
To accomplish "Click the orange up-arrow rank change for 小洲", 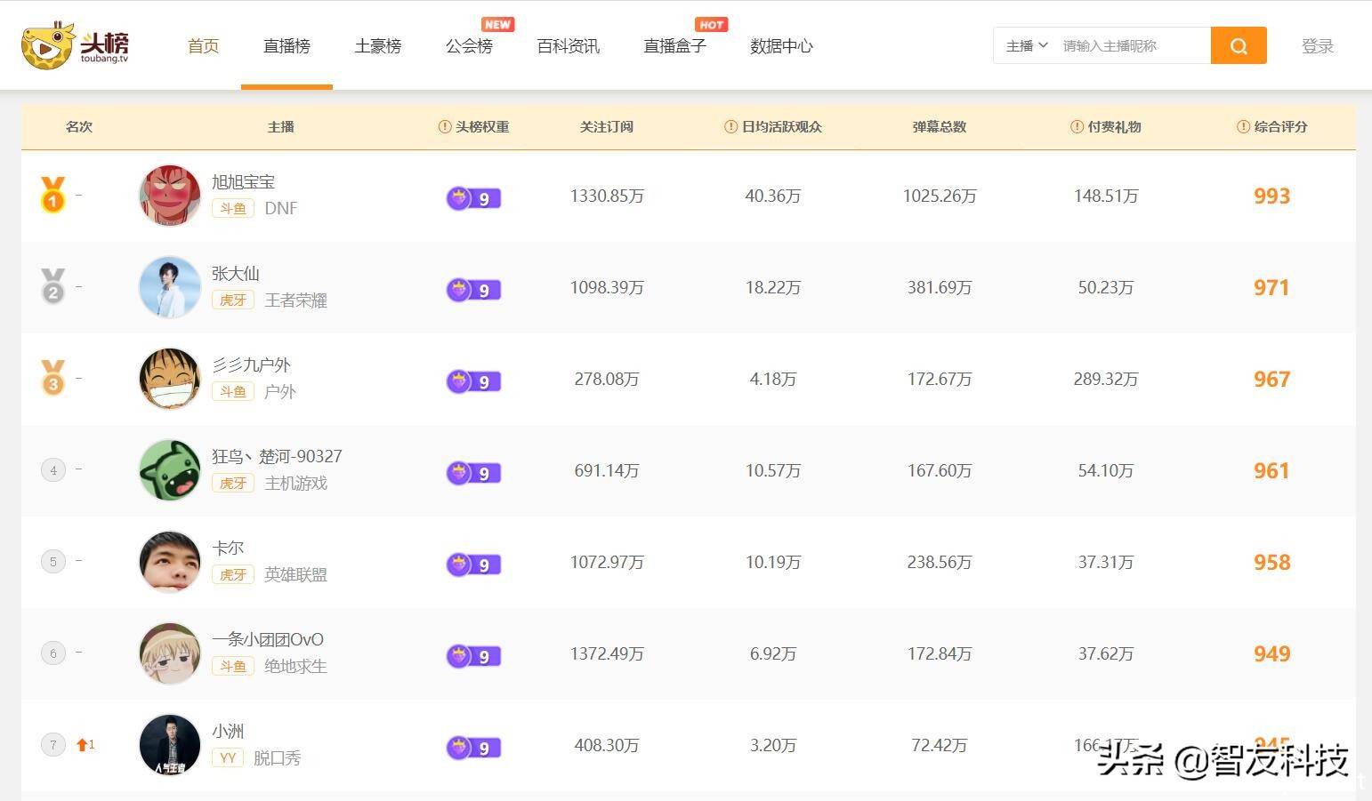I will (85, 745).
